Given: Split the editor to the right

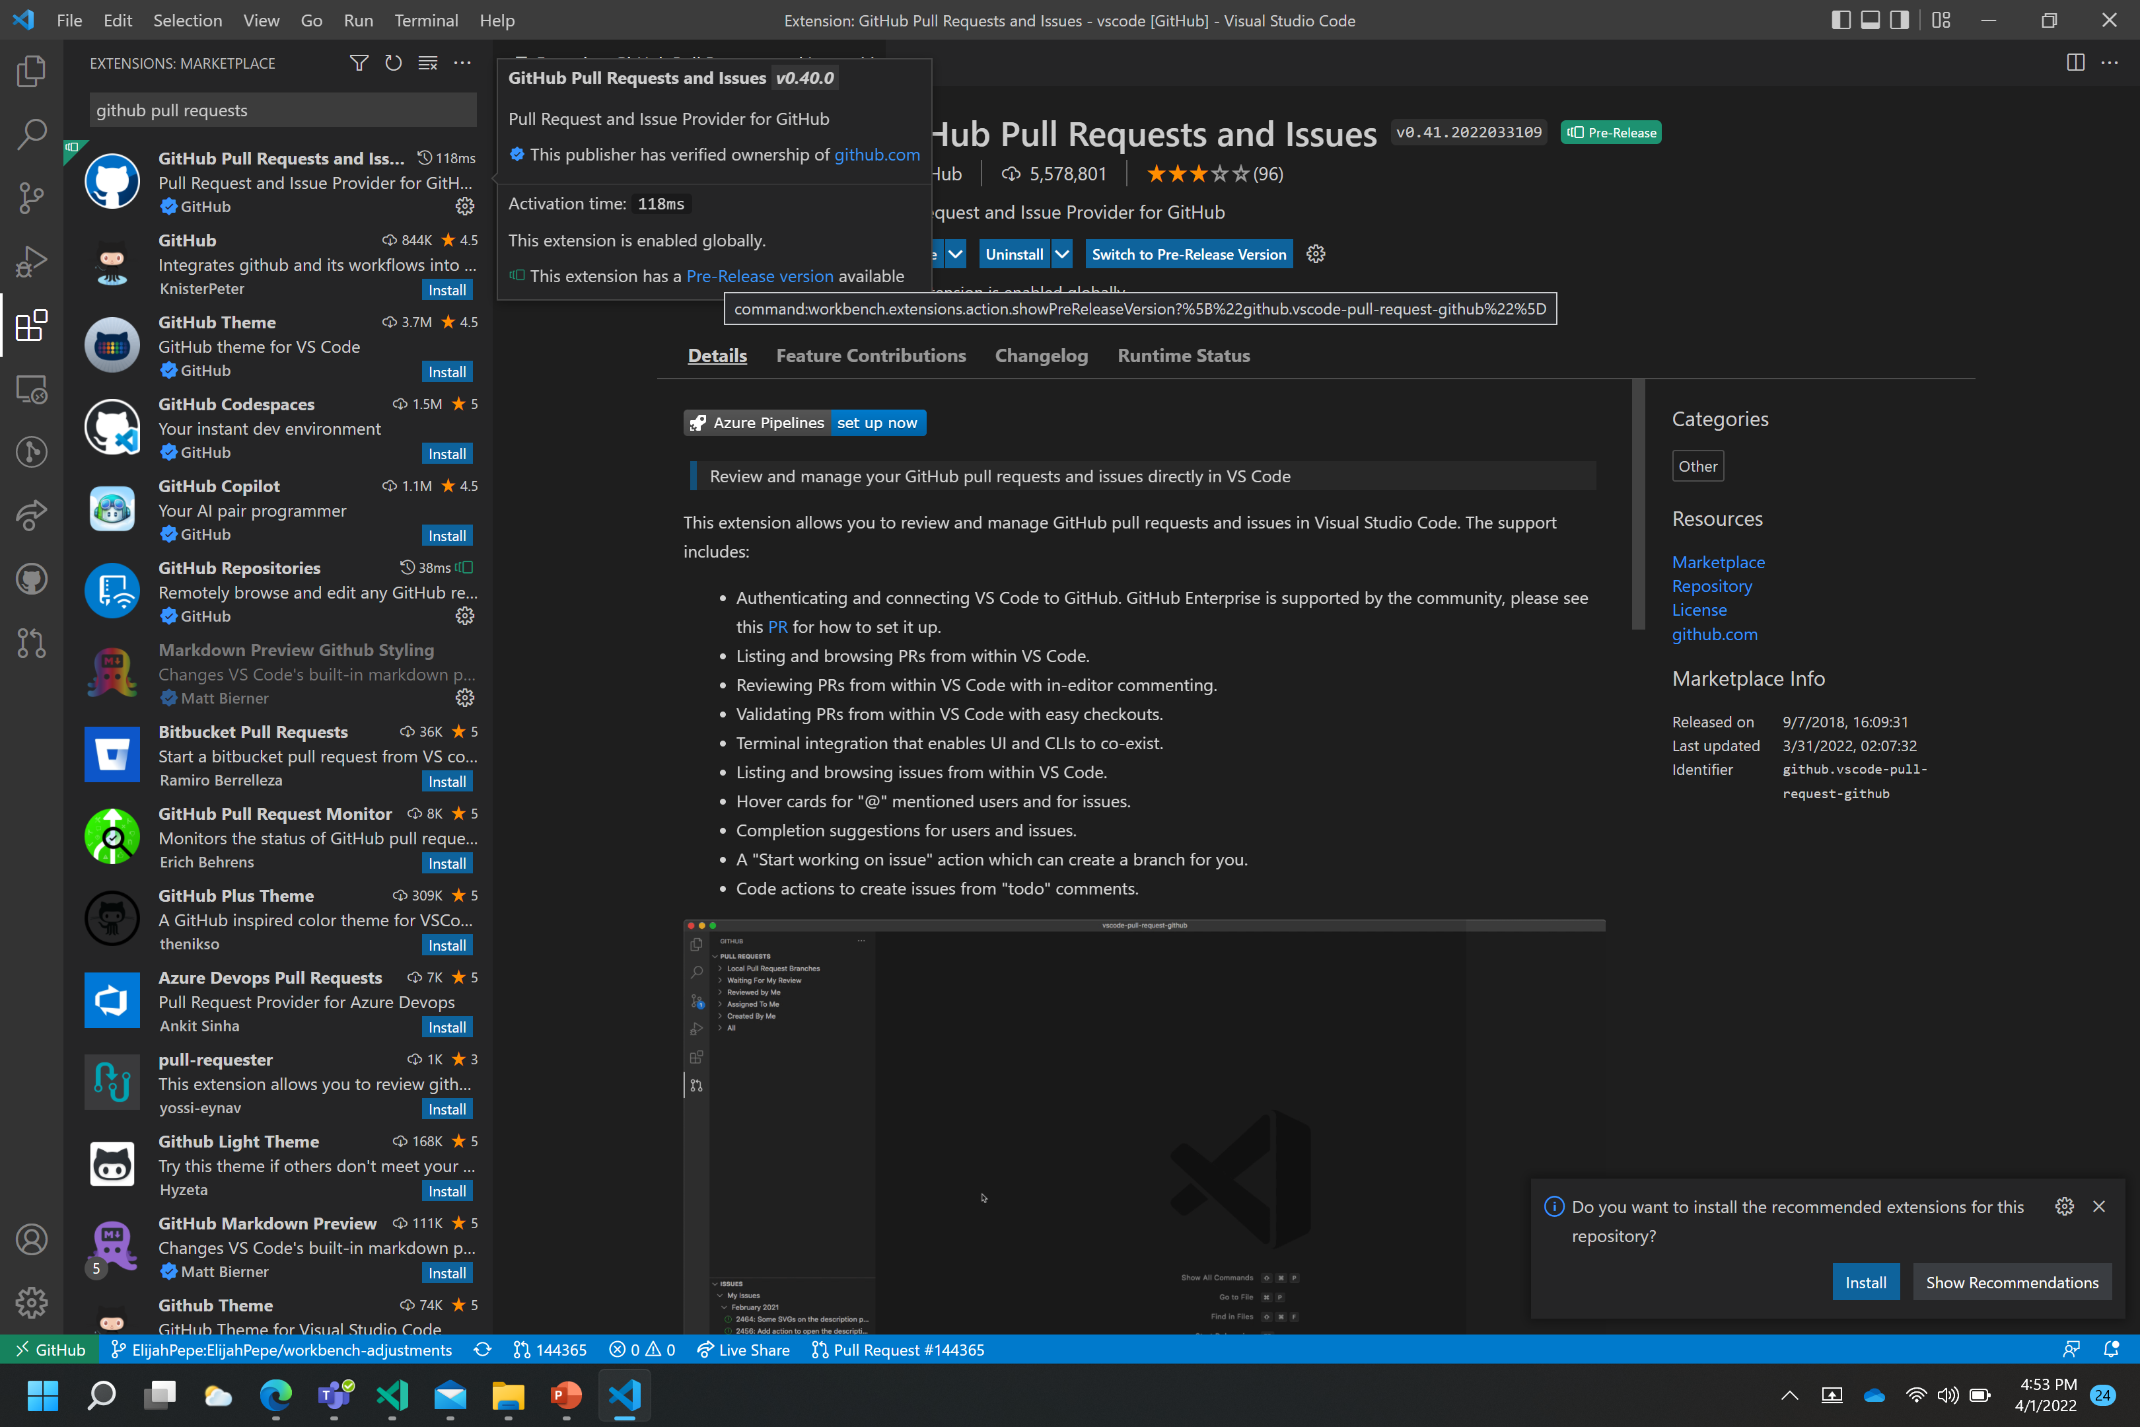Looking at the screenshot, I should point(2075,63).
